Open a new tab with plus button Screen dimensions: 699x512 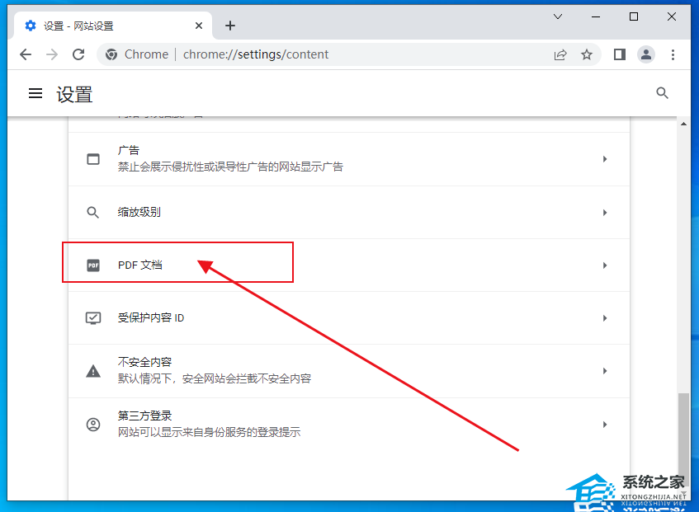click(x=230, y=26)
